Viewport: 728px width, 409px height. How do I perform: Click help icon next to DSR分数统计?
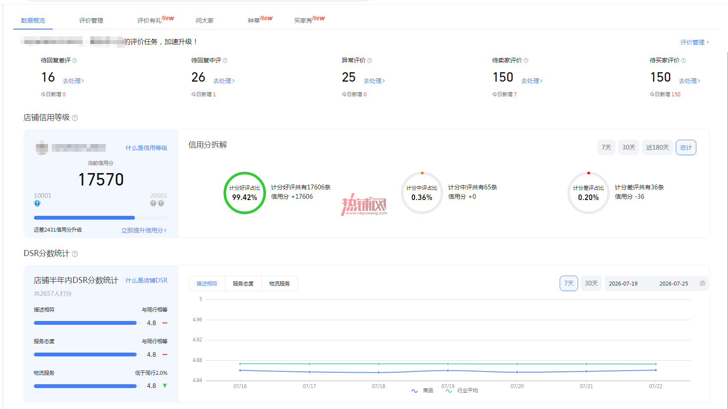coord(75,254)
